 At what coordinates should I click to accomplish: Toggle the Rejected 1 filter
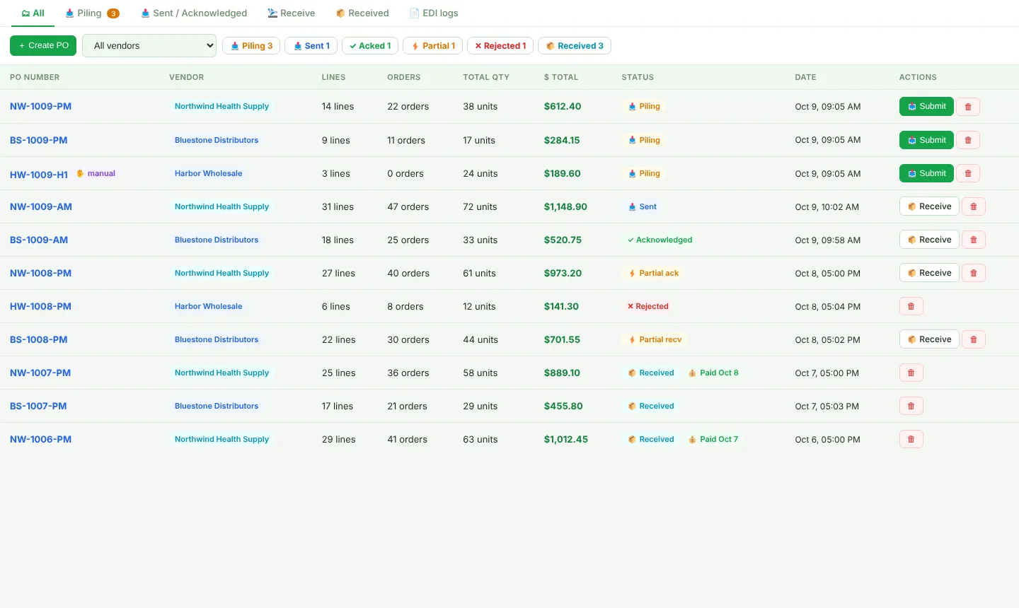pyautogui.click(x=500, y=45)
